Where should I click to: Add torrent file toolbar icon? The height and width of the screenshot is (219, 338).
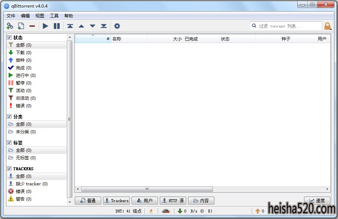[x=21, y=26]
